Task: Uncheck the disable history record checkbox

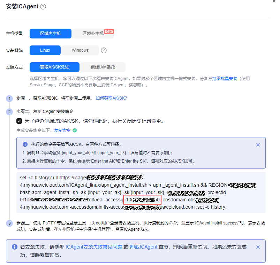Action: pyautogui.click(x=19, y=121)
